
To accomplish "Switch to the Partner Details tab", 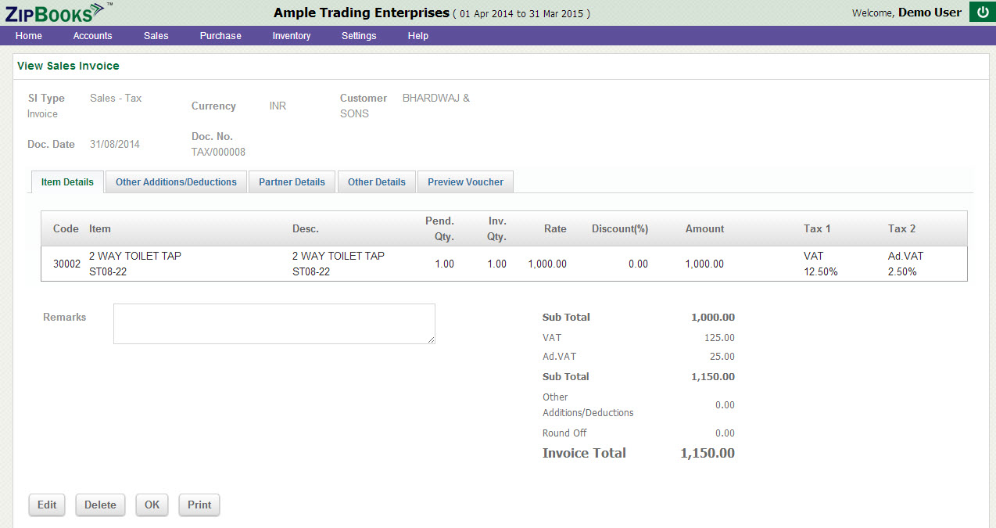I will pos(292,182).
